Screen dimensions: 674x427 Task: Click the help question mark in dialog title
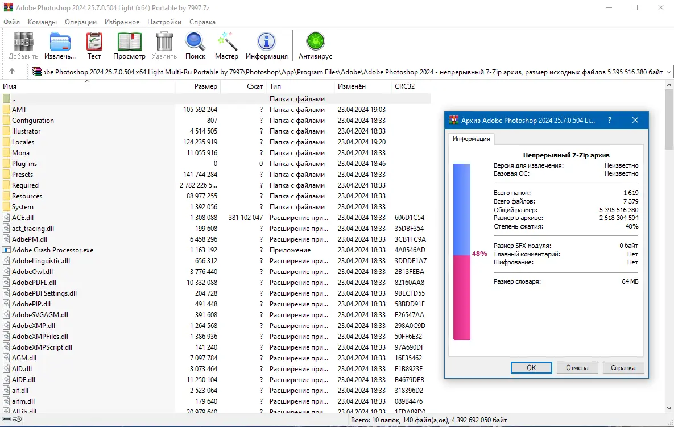[610, 121]
